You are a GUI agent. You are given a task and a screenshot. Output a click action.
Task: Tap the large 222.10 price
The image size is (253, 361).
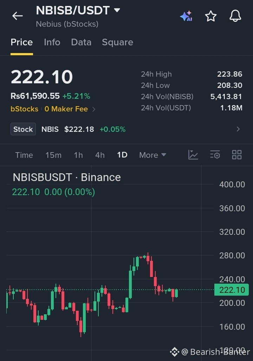click(x=42, y=77)
